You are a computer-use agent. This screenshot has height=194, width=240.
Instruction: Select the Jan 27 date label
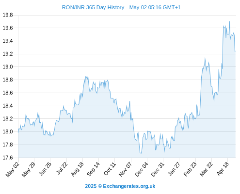(x=174, y=169)
